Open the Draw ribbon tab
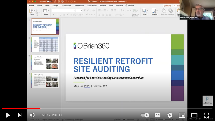 pos(47,6)
